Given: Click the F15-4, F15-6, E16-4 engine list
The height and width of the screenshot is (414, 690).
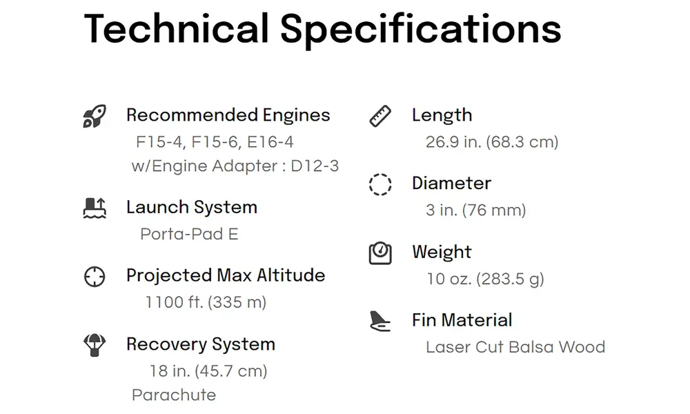Looking at the screenshot, I should coord(215,142).
